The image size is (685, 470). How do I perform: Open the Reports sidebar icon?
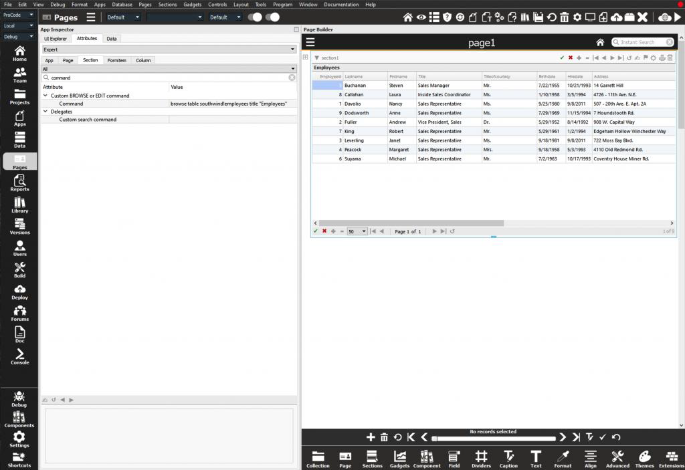[x=19, y=183]
